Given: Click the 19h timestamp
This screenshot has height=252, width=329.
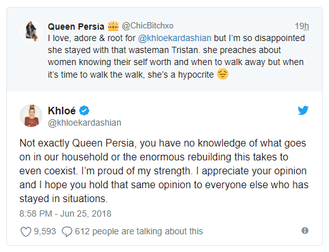Looking at the screenshot, I should tap(302, 26).
